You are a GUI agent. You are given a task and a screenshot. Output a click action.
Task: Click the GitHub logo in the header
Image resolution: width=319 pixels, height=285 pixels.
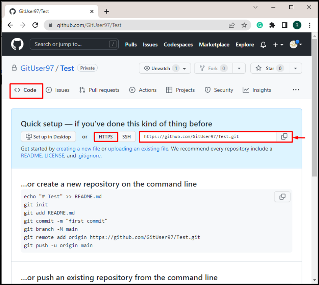point(17,44)
